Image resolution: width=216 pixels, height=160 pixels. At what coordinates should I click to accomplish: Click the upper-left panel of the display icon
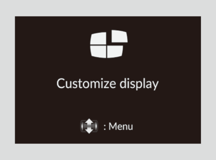(98, 38)
